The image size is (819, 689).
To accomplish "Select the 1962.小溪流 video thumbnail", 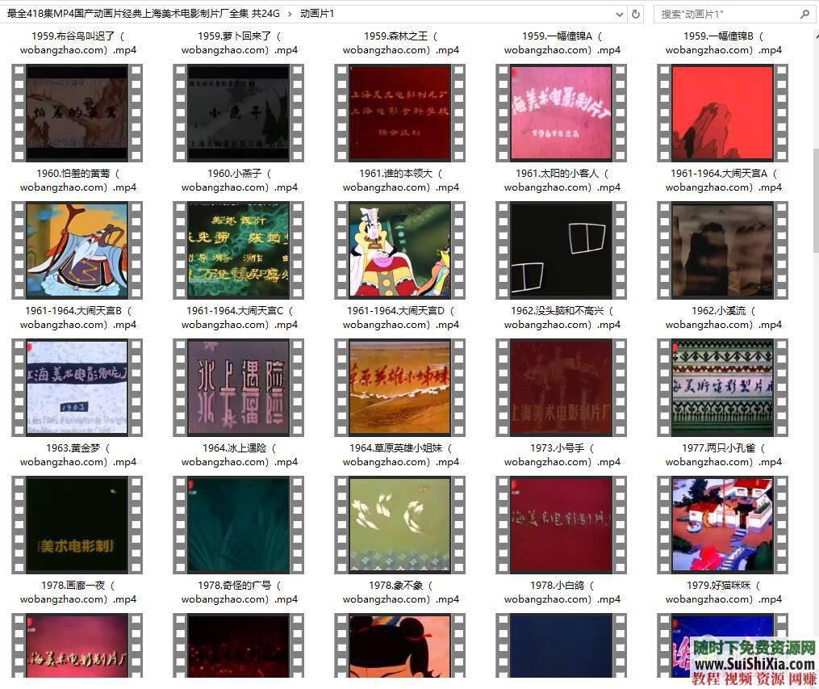I will (722, 250).
